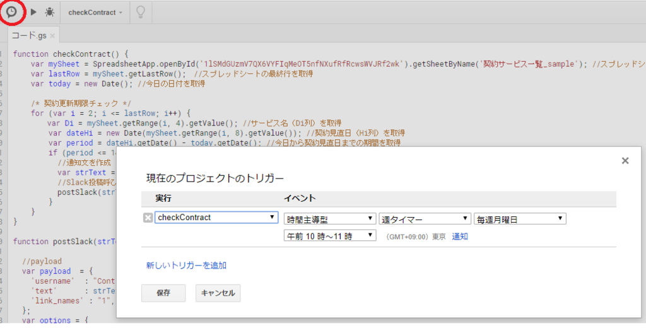
Task: Click the 'var dateHi' code line
Action: tap(226, 132)
